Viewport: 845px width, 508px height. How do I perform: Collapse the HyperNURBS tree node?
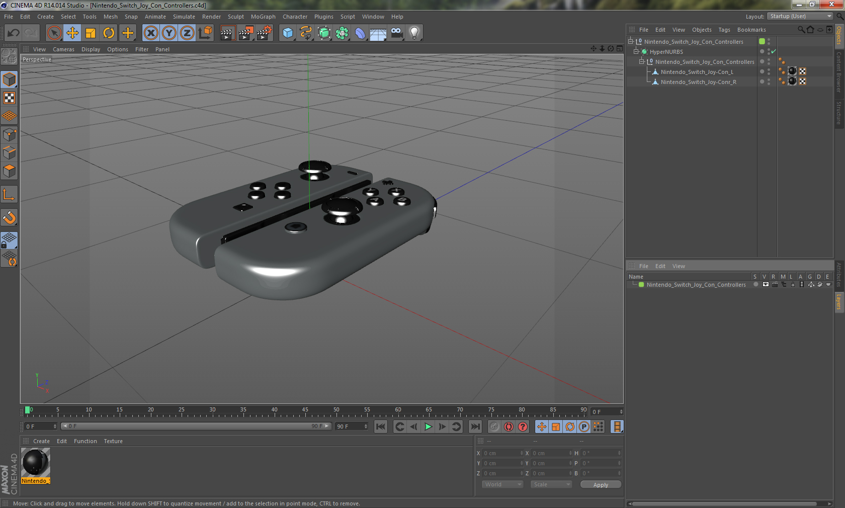pyautogui.click(x=636, y=52)
